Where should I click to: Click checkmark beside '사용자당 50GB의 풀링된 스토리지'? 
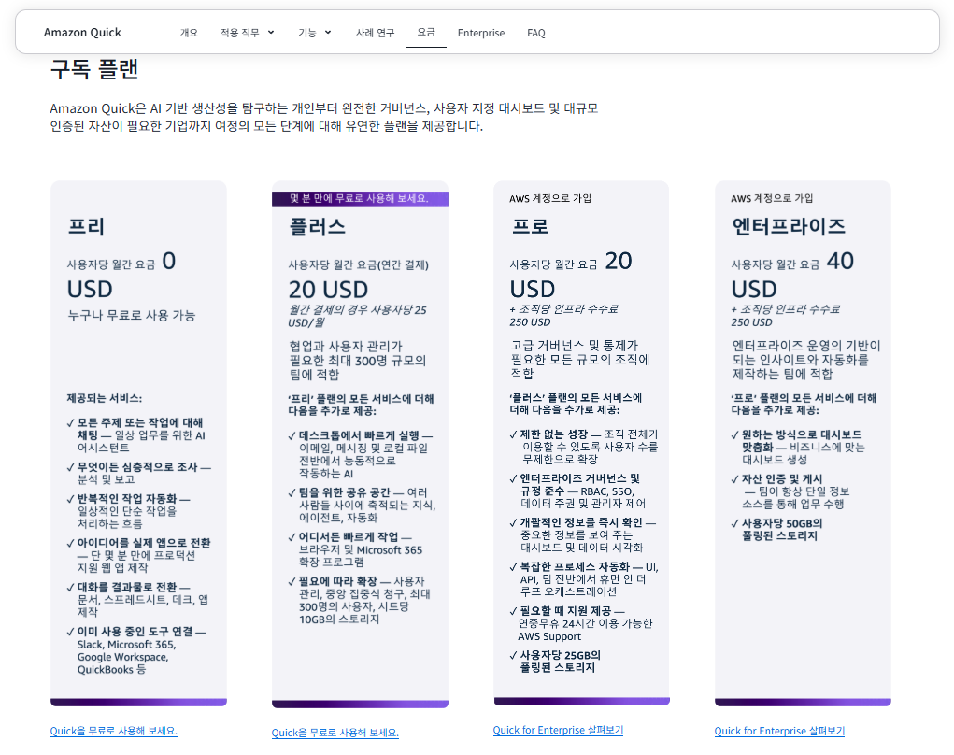tap(735, 524)
